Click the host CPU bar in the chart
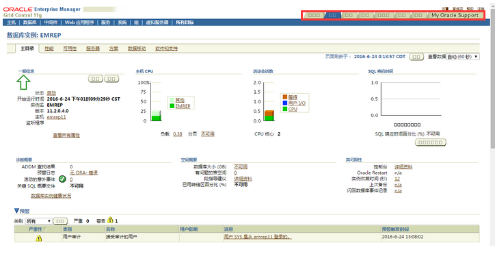Screen dimensions: 495x254 click(x=157, y=116)
